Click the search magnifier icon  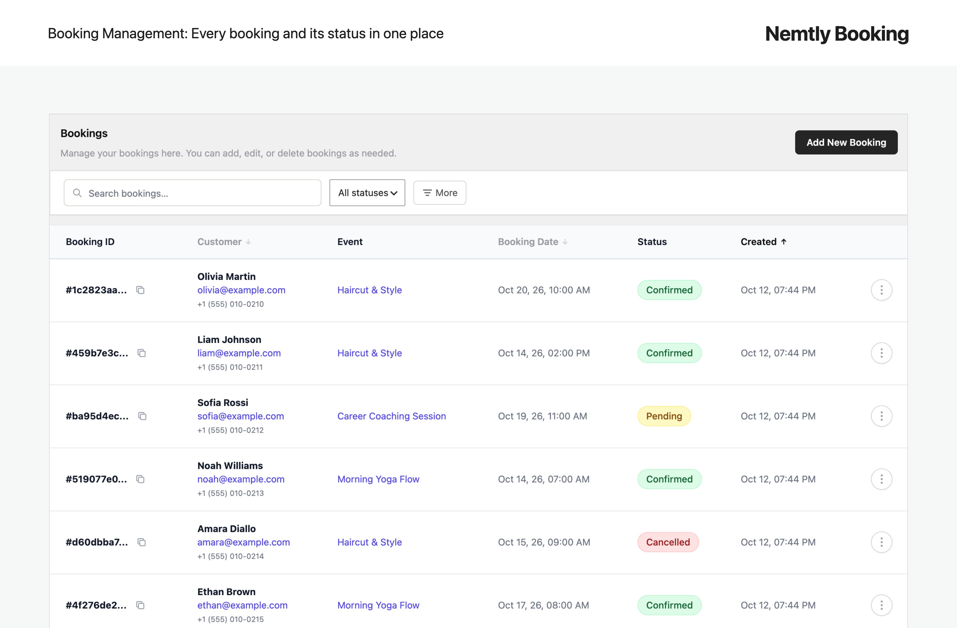click(x=77, y=193)
